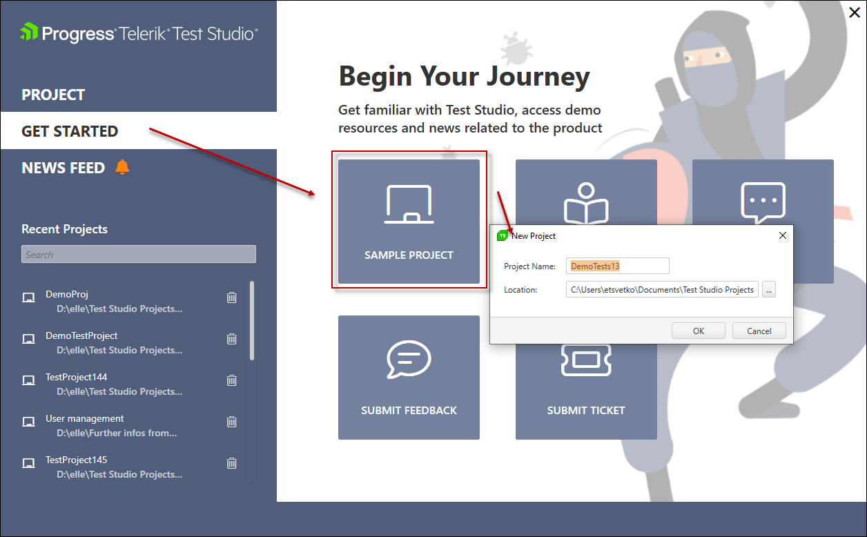Click the chat bubble with dots icon

pyautogui.click(x=763, y=202)
